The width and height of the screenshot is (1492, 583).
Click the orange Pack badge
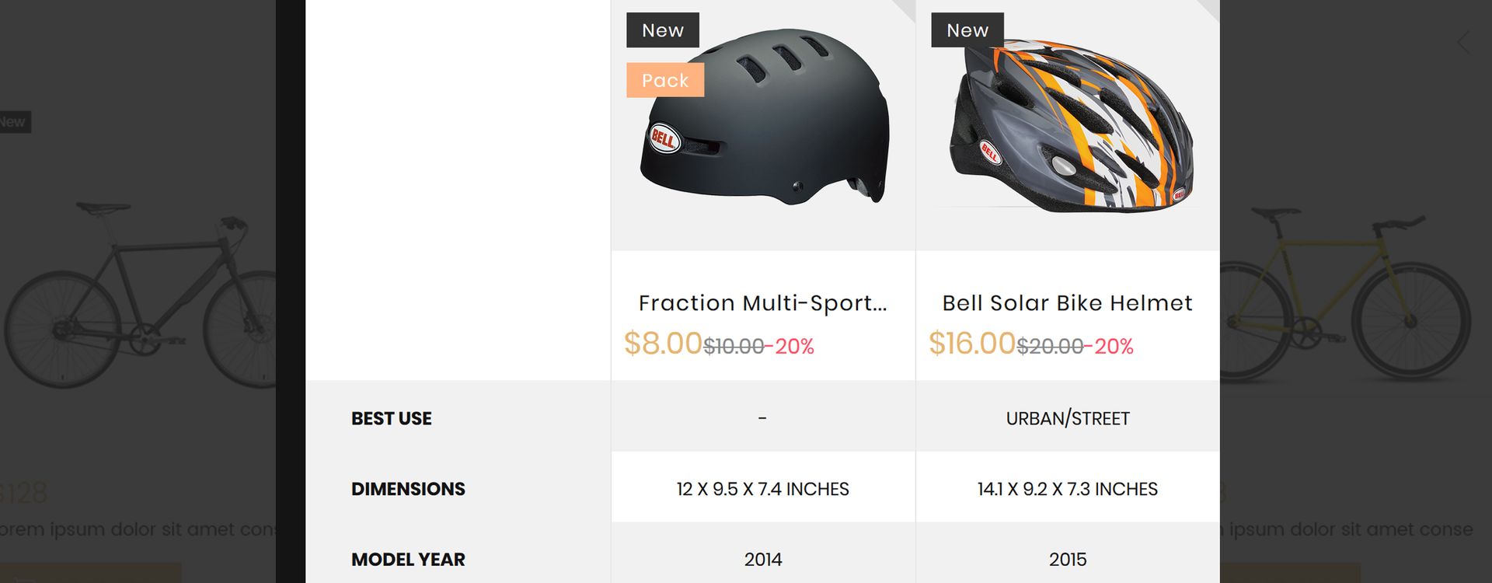coord(665,80)
